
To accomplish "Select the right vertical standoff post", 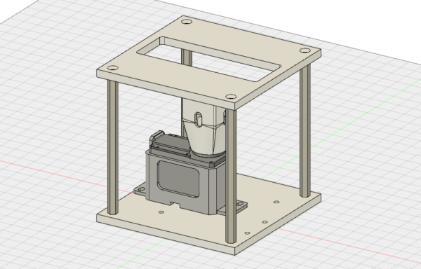I will click(x=305, y=131).
